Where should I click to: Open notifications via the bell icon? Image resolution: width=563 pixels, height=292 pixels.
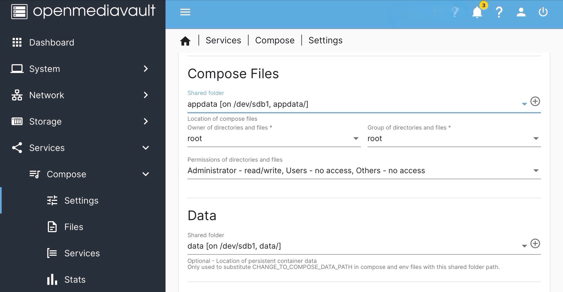[477, 12]
